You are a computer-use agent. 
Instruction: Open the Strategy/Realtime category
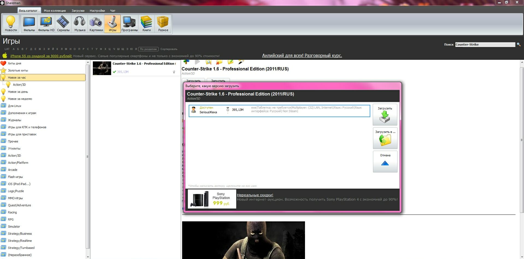[20, 241]
